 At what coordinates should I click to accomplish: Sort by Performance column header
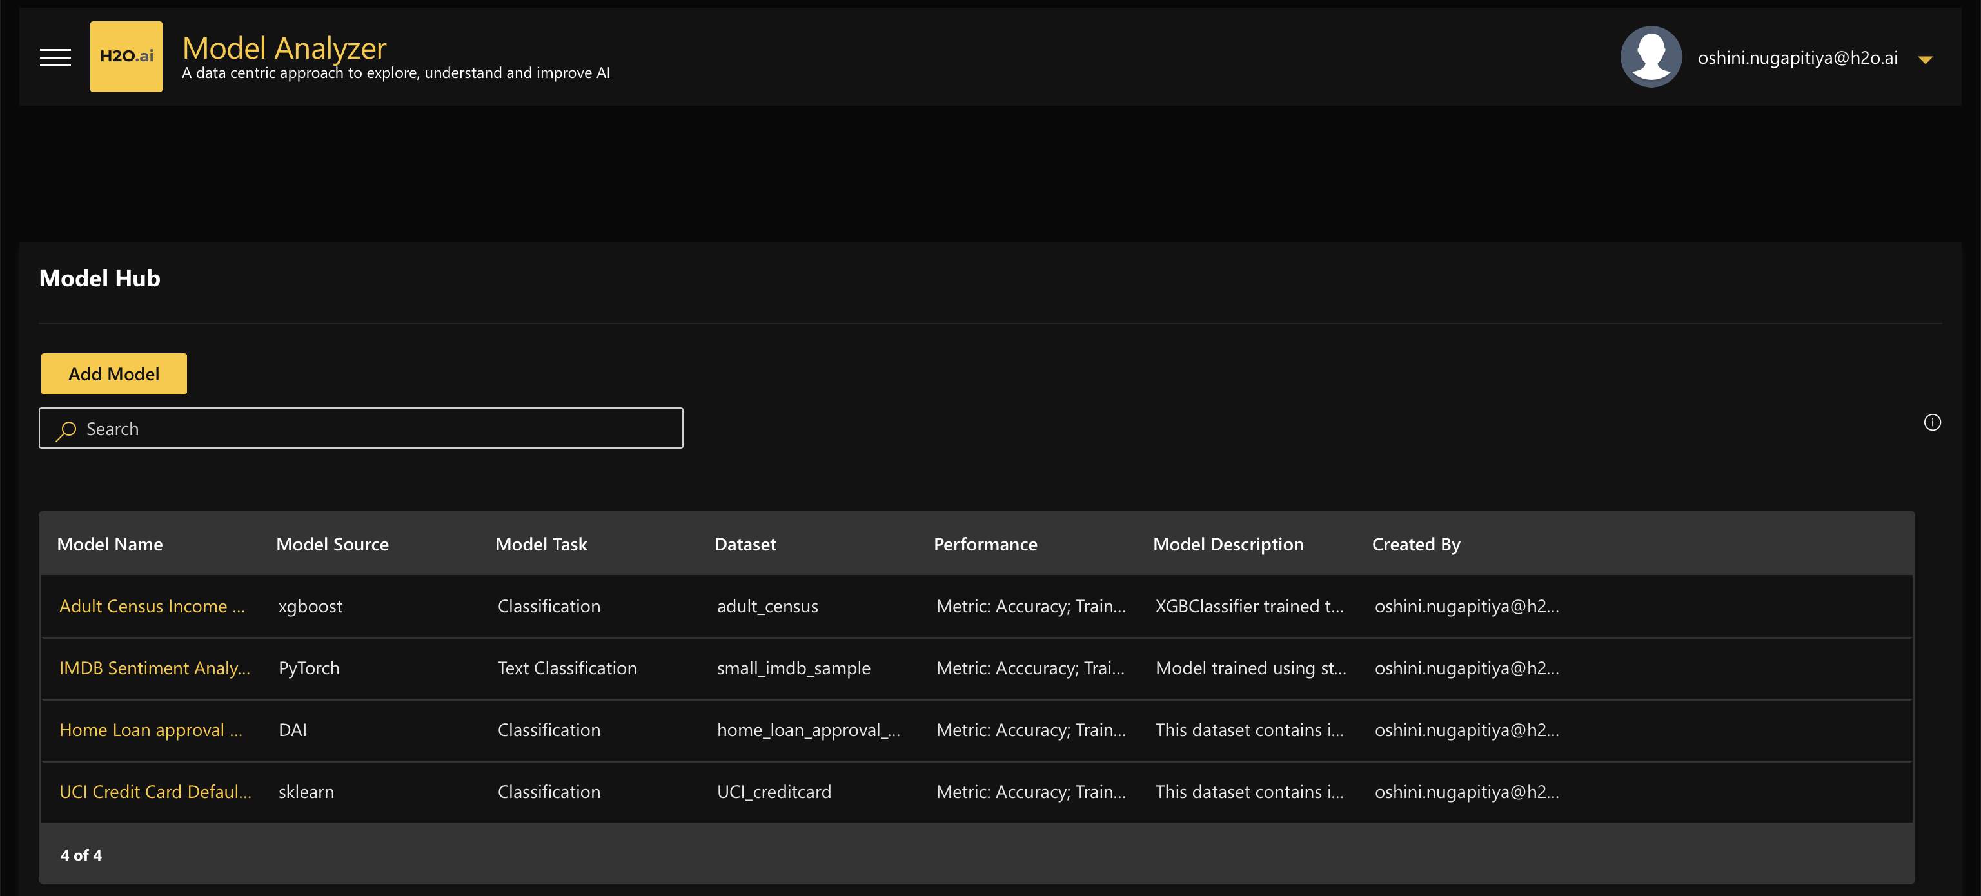coord(985,544)
